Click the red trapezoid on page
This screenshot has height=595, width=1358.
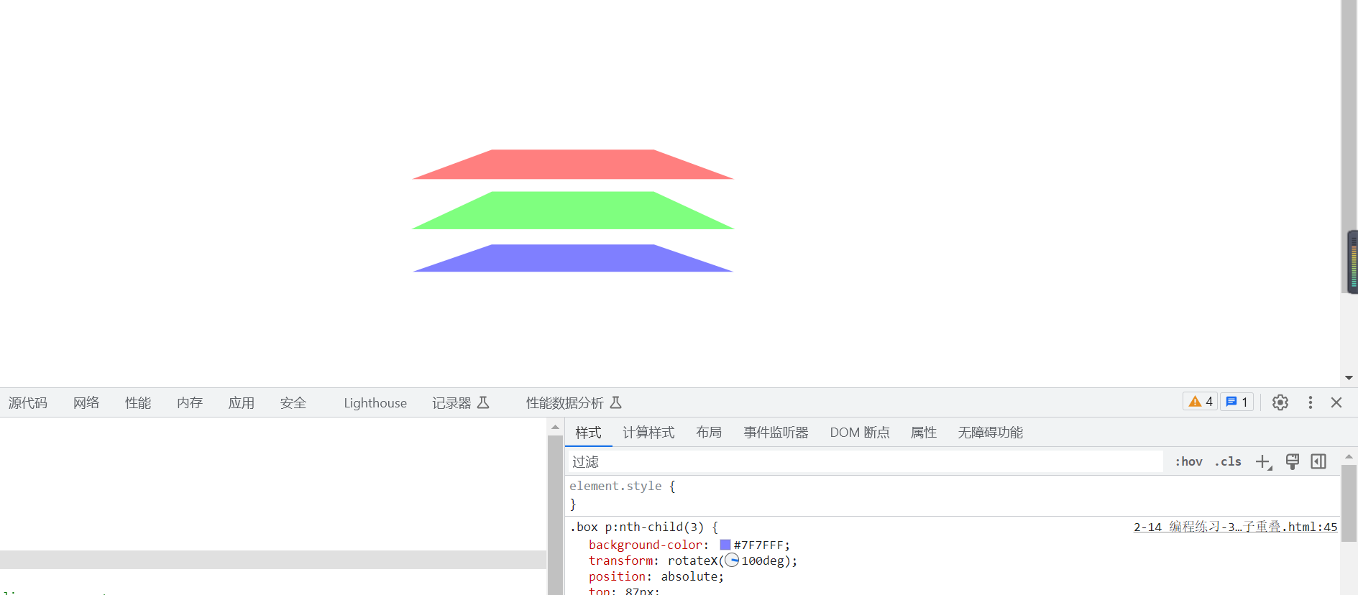573,165
